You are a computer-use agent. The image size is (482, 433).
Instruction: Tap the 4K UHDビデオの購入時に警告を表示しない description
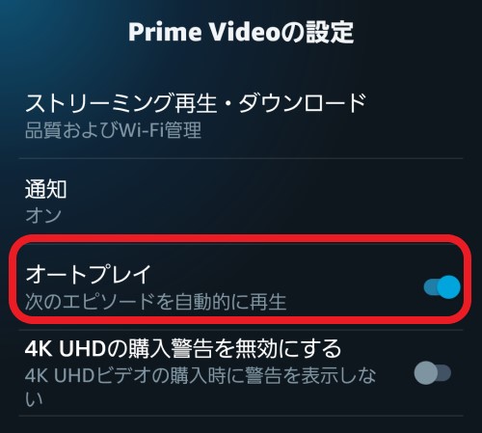[x=201, y=387]
